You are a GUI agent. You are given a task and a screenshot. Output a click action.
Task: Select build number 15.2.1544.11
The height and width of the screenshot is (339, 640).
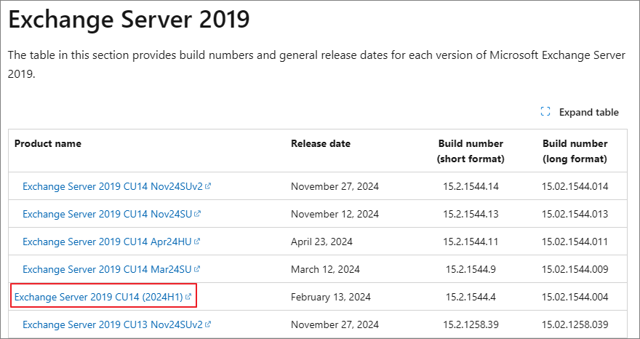click(471, 242)
